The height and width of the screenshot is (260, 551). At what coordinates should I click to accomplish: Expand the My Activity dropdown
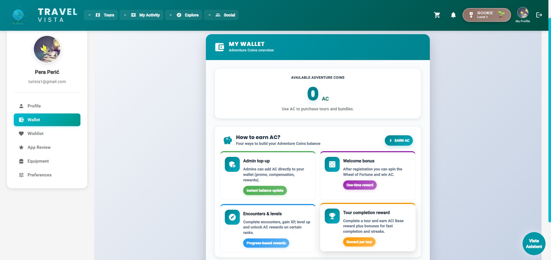pyautogui.click(x=141, y=15)
